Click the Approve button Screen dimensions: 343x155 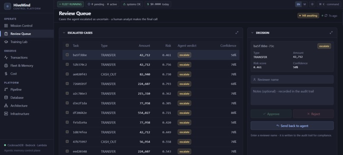tap(271, 114)
